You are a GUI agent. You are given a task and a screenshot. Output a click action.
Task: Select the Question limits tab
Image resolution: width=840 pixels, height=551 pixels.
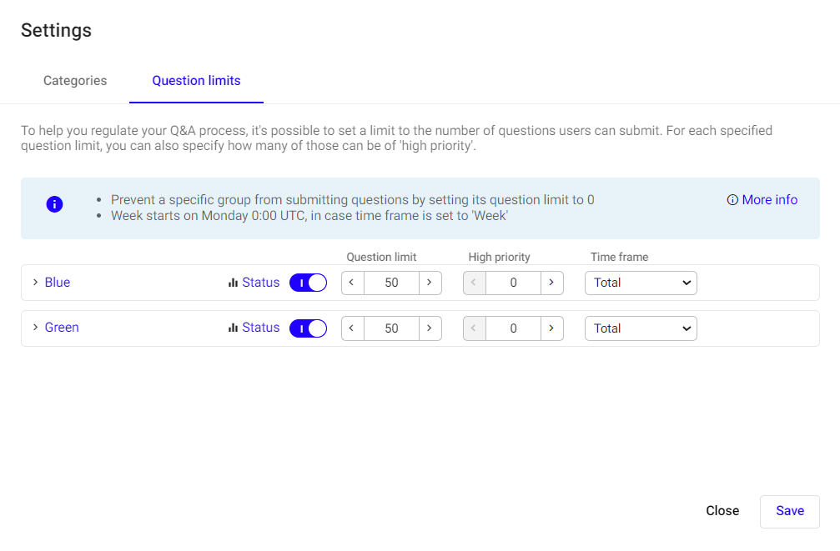click(196, 81)
